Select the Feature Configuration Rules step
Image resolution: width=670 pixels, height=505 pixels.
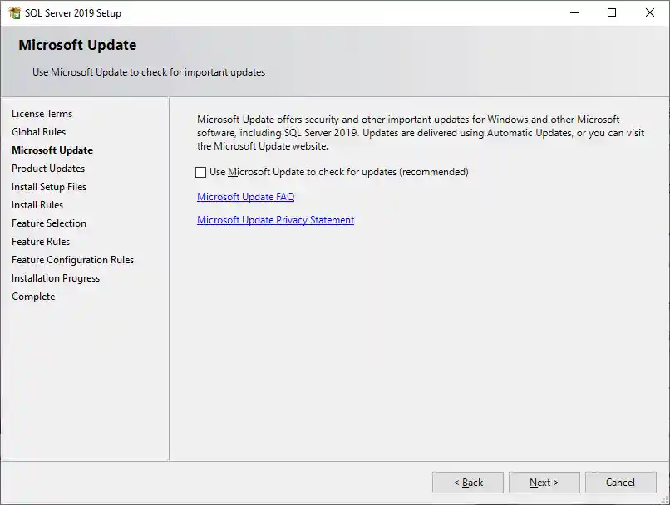point(72,259)
